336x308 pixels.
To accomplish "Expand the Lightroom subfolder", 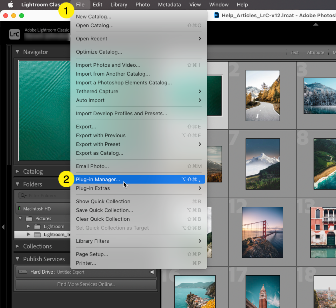I will tap(28, 226).
